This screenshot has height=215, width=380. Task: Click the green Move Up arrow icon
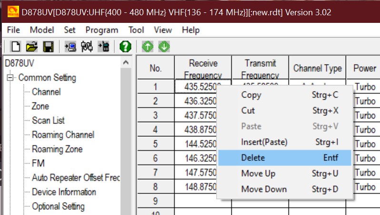(148, 46)
